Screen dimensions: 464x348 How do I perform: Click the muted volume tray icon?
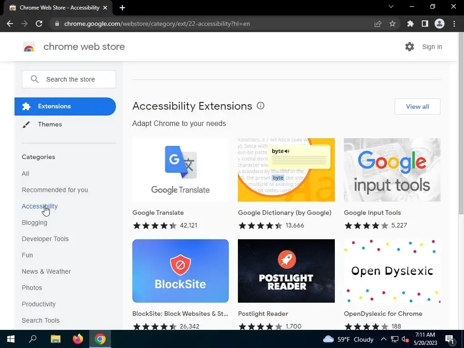point(406,339)
